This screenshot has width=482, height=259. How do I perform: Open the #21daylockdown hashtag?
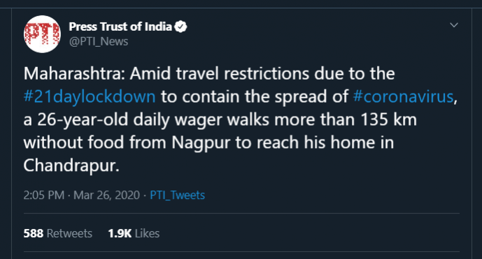click(x=90, y=96)
